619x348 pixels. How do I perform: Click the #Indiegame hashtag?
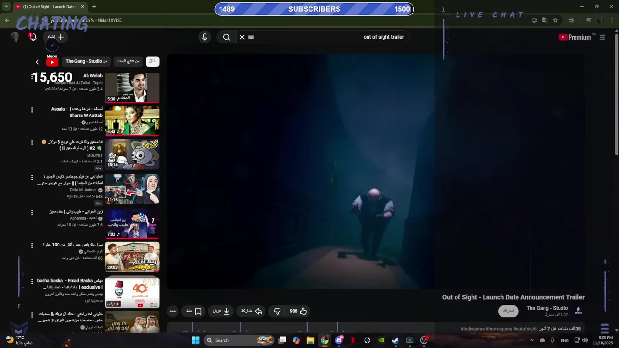(472, 329)
